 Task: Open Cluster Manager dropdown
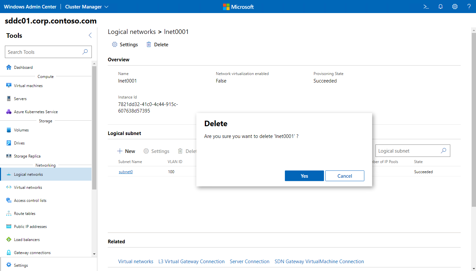87,7
